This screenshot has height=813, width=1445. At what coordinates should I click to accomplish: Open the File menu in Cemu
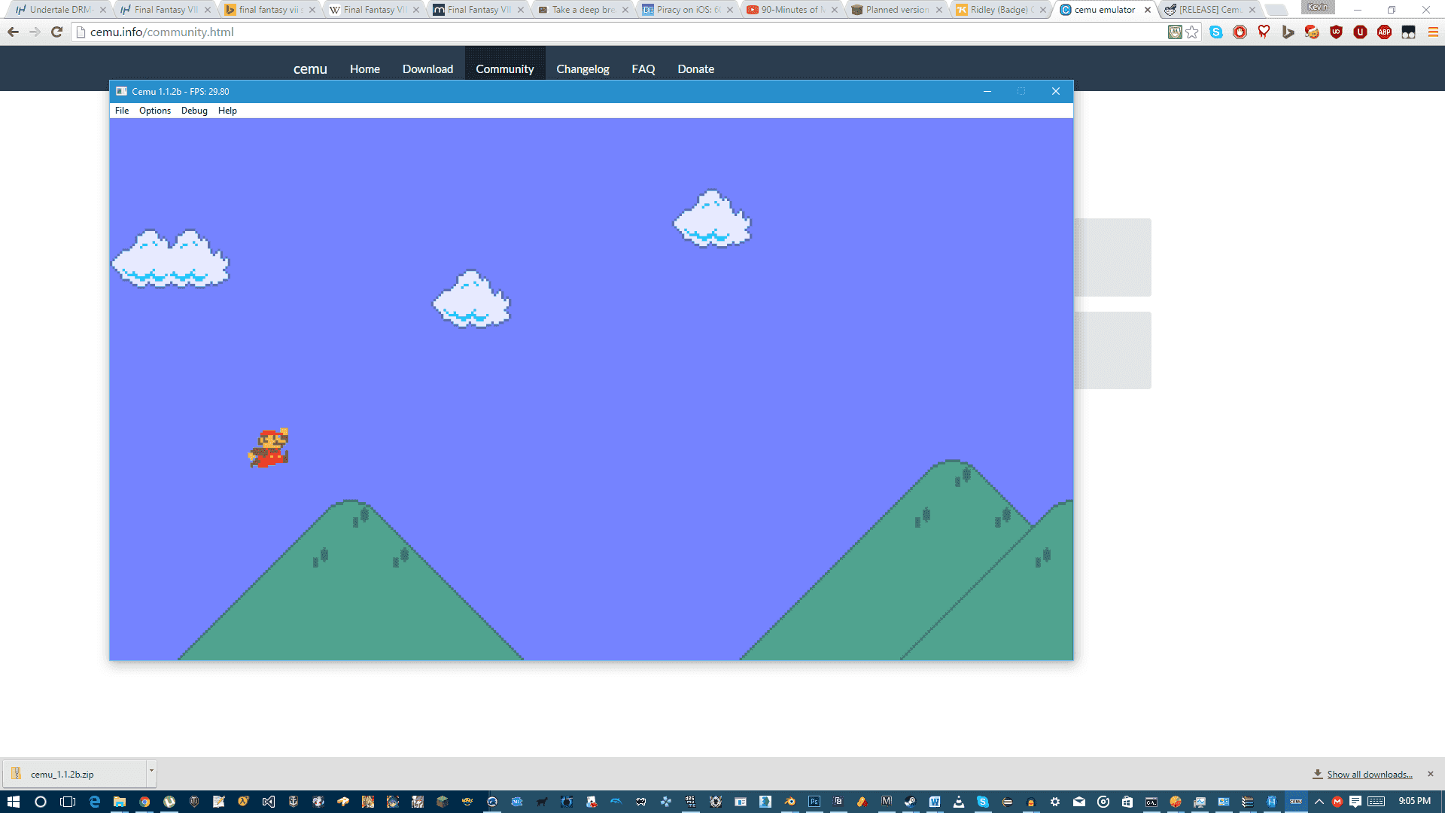point(122,111)
